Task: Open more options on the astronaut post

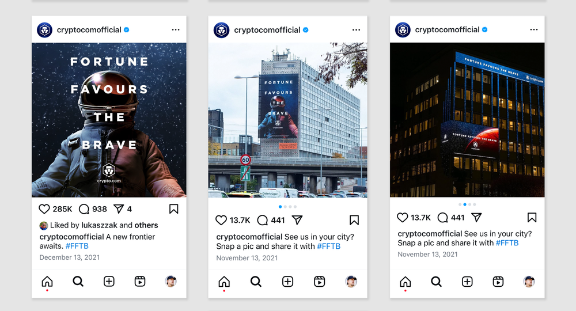Action: point(176,30)
